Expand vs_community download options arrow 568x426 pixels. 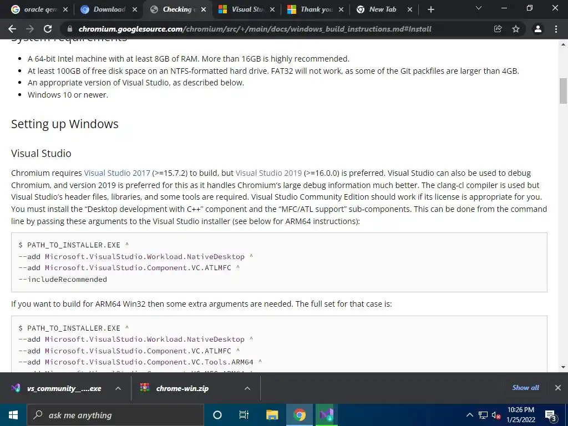[x=118, y=388]
